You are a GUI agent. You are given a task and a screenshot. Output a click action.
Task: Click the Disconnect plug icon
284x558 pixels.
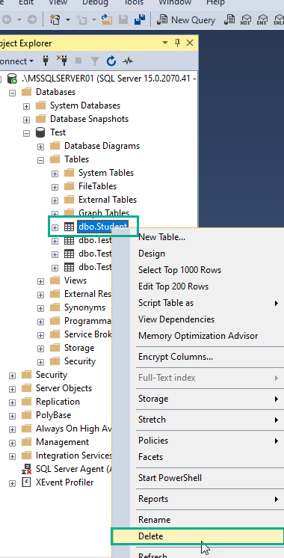click(62, 61)
